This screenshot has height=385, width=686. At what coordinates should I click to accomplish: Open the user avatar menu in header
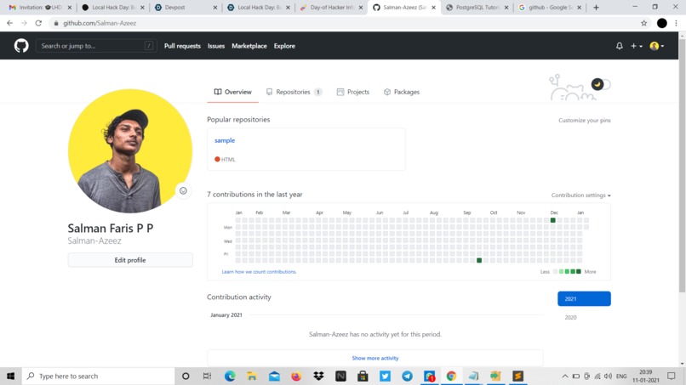click(x=657, y=46)
